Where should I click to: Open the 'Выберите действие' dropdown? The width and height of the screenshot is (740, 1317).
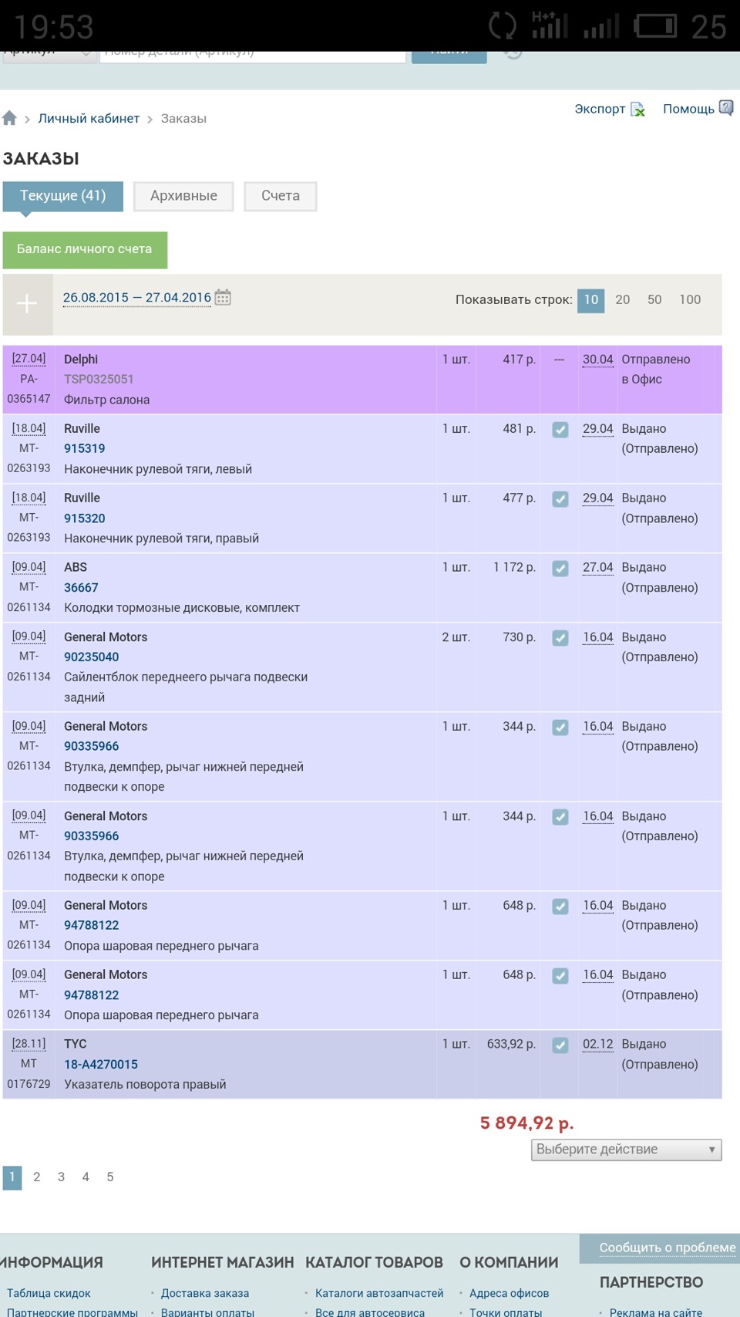click(x=626, y=1150)
